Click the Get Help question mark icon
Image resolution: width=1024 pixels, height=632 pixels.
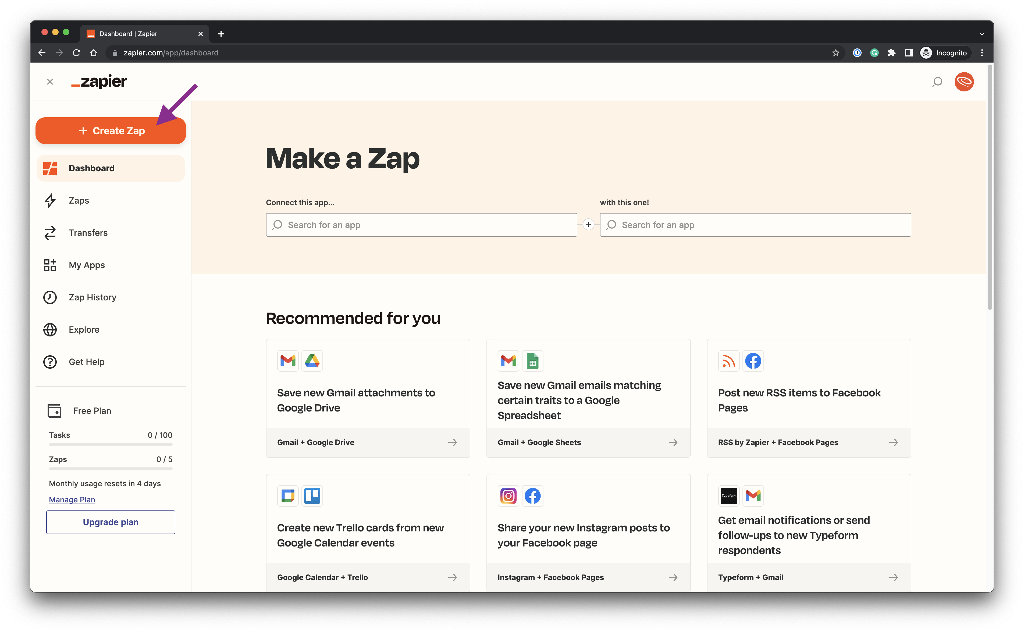pos(50,361)
